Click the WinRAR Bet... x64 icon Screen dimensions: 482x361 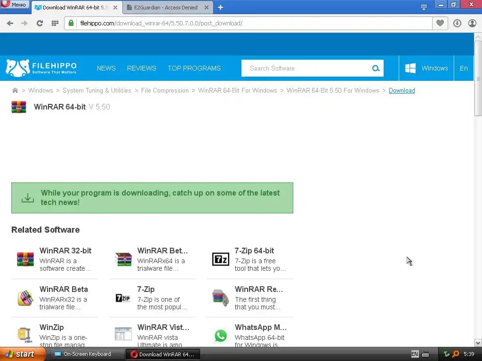tap(123, 259)
